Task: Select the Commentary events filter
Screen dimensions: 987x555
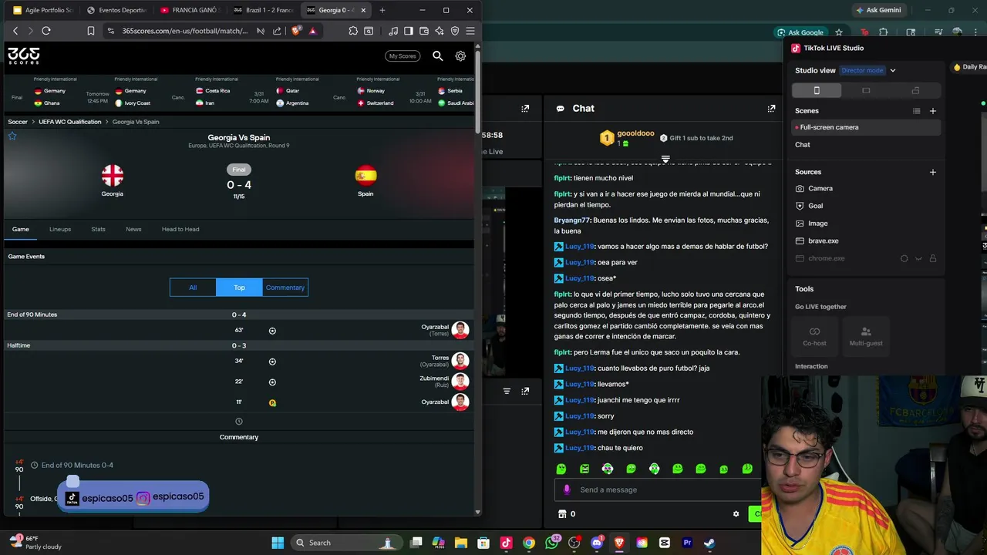Action: 285,288
